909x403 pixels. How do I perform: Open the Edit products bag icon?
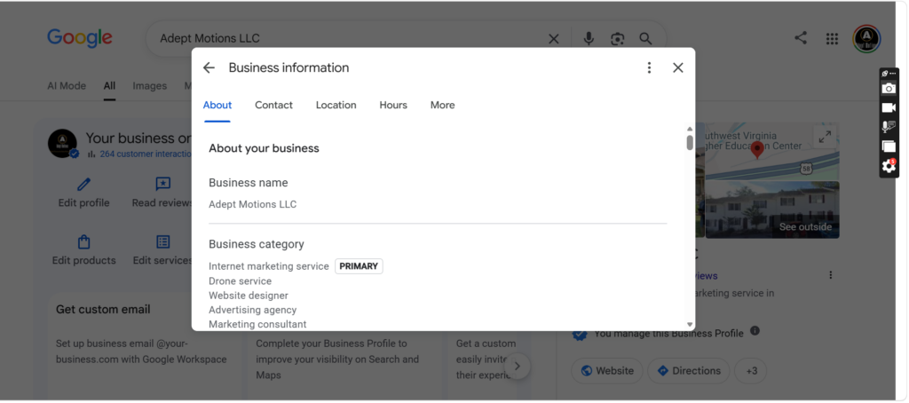pyautogui.click(x=84, y=241)
